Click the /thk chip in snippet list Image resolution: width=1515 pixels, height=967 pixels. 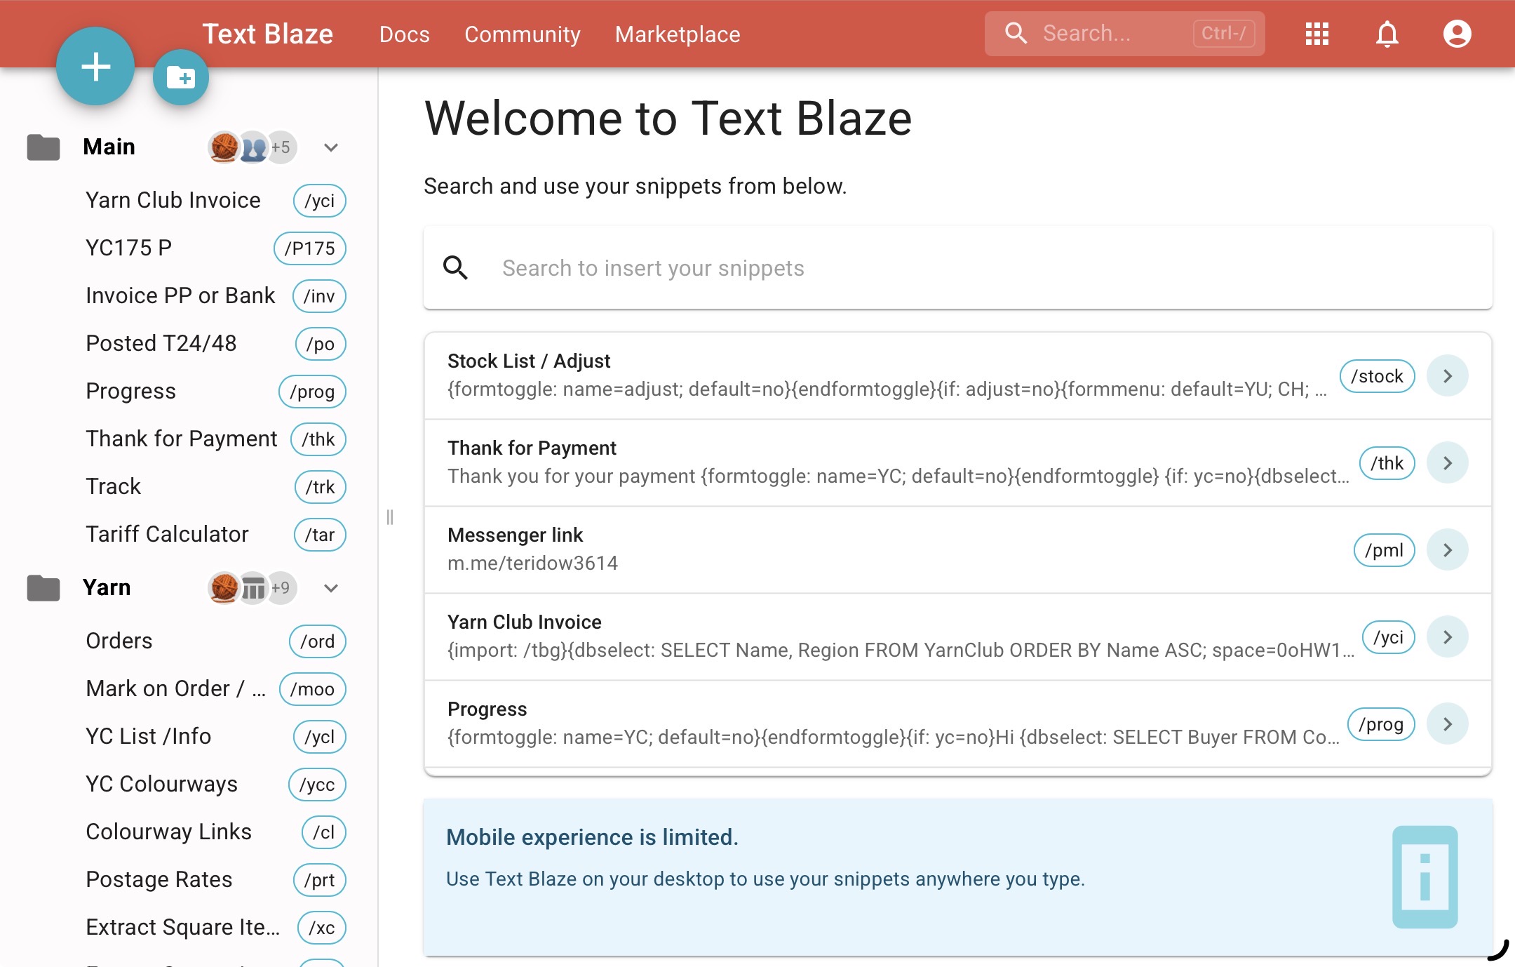[x=1387, y=463]
